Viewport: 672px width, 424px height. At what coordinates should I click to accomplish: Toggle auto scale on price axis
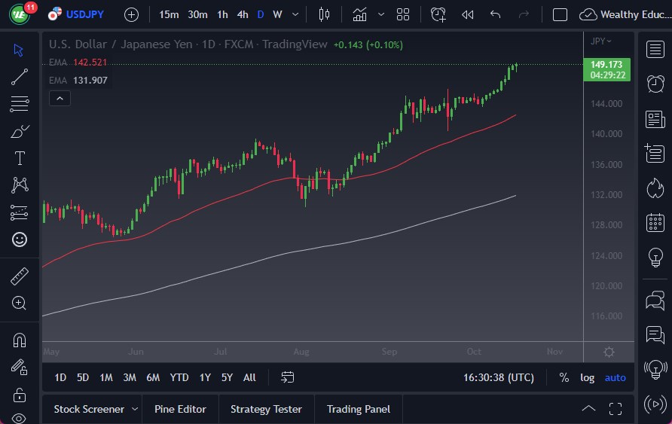coord(615,377)
